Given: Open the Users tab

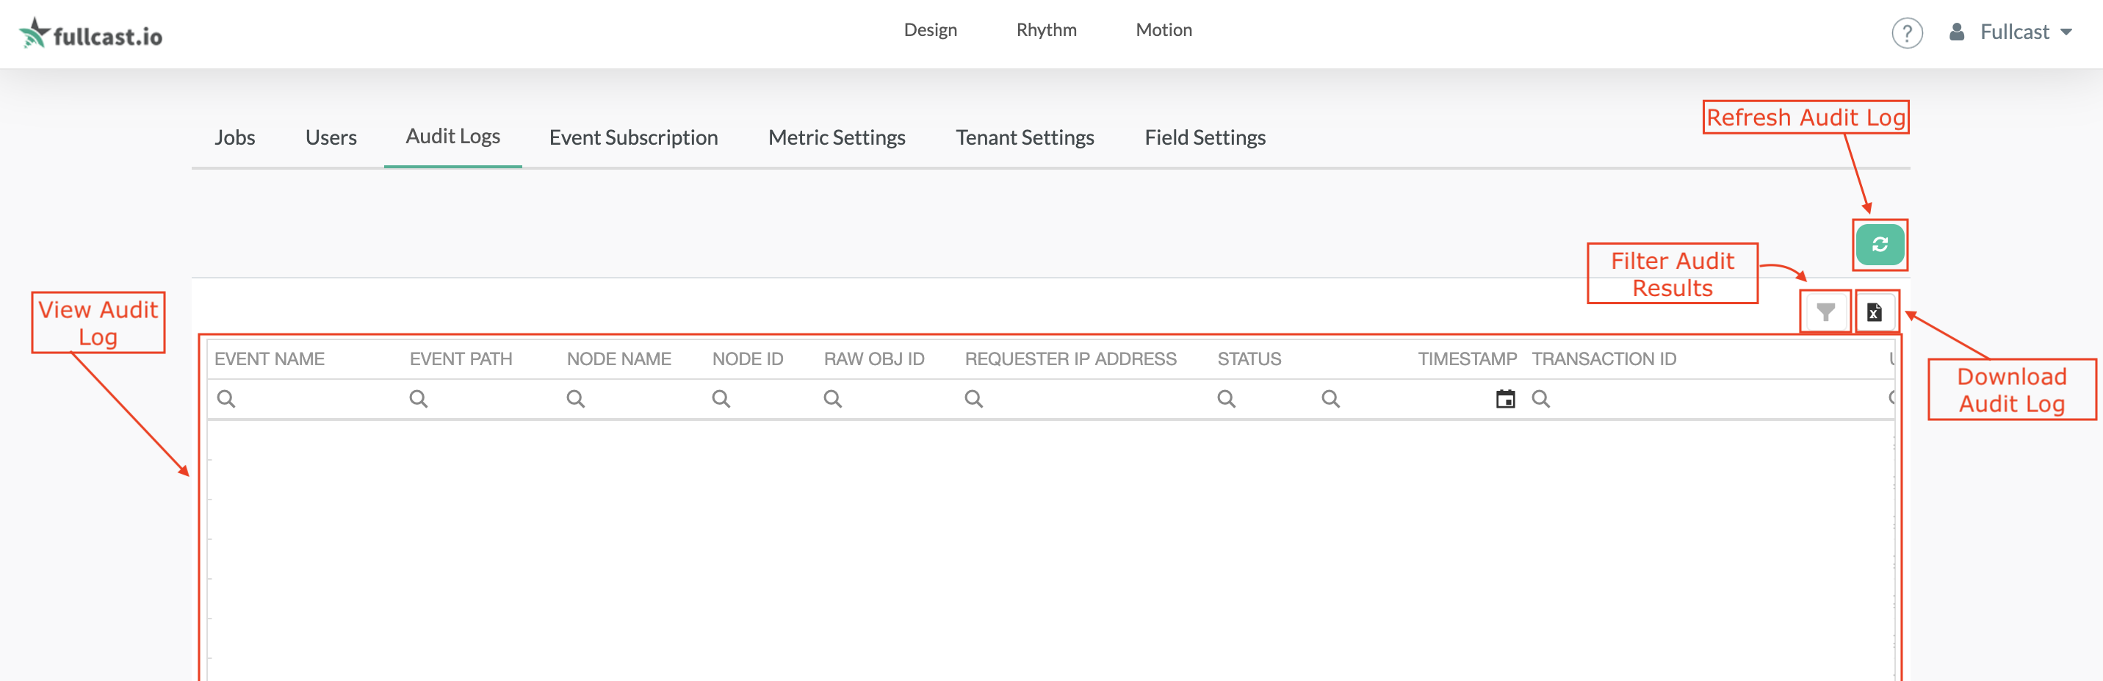Looking at the screenshot, I should point(331,137).
